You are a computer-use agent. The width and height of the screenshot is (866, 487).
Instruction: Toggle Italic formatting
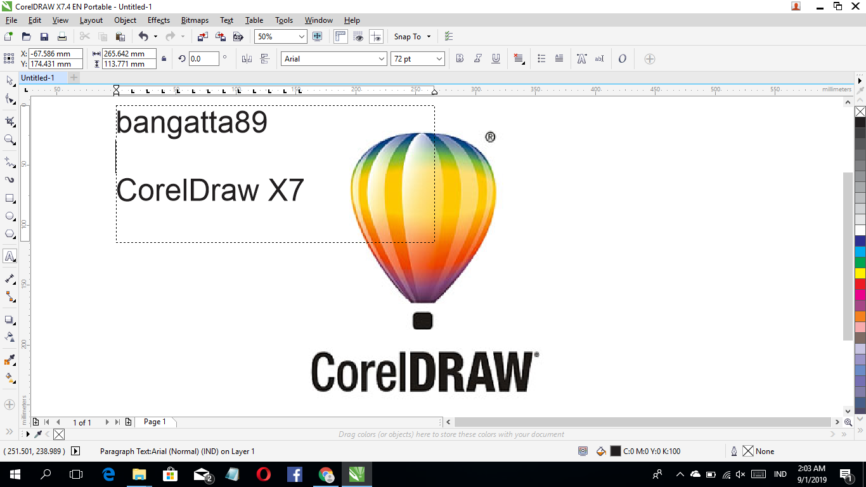[x=478, y=59]
